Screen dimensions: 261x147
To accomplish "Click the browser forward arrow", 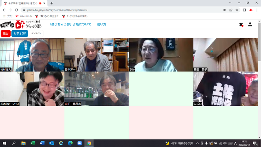I will click(10, 10).
